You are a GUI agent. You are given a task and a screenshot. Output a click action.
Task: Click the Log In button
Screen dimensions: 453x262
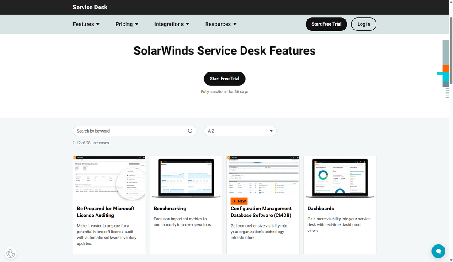point(363,24)
